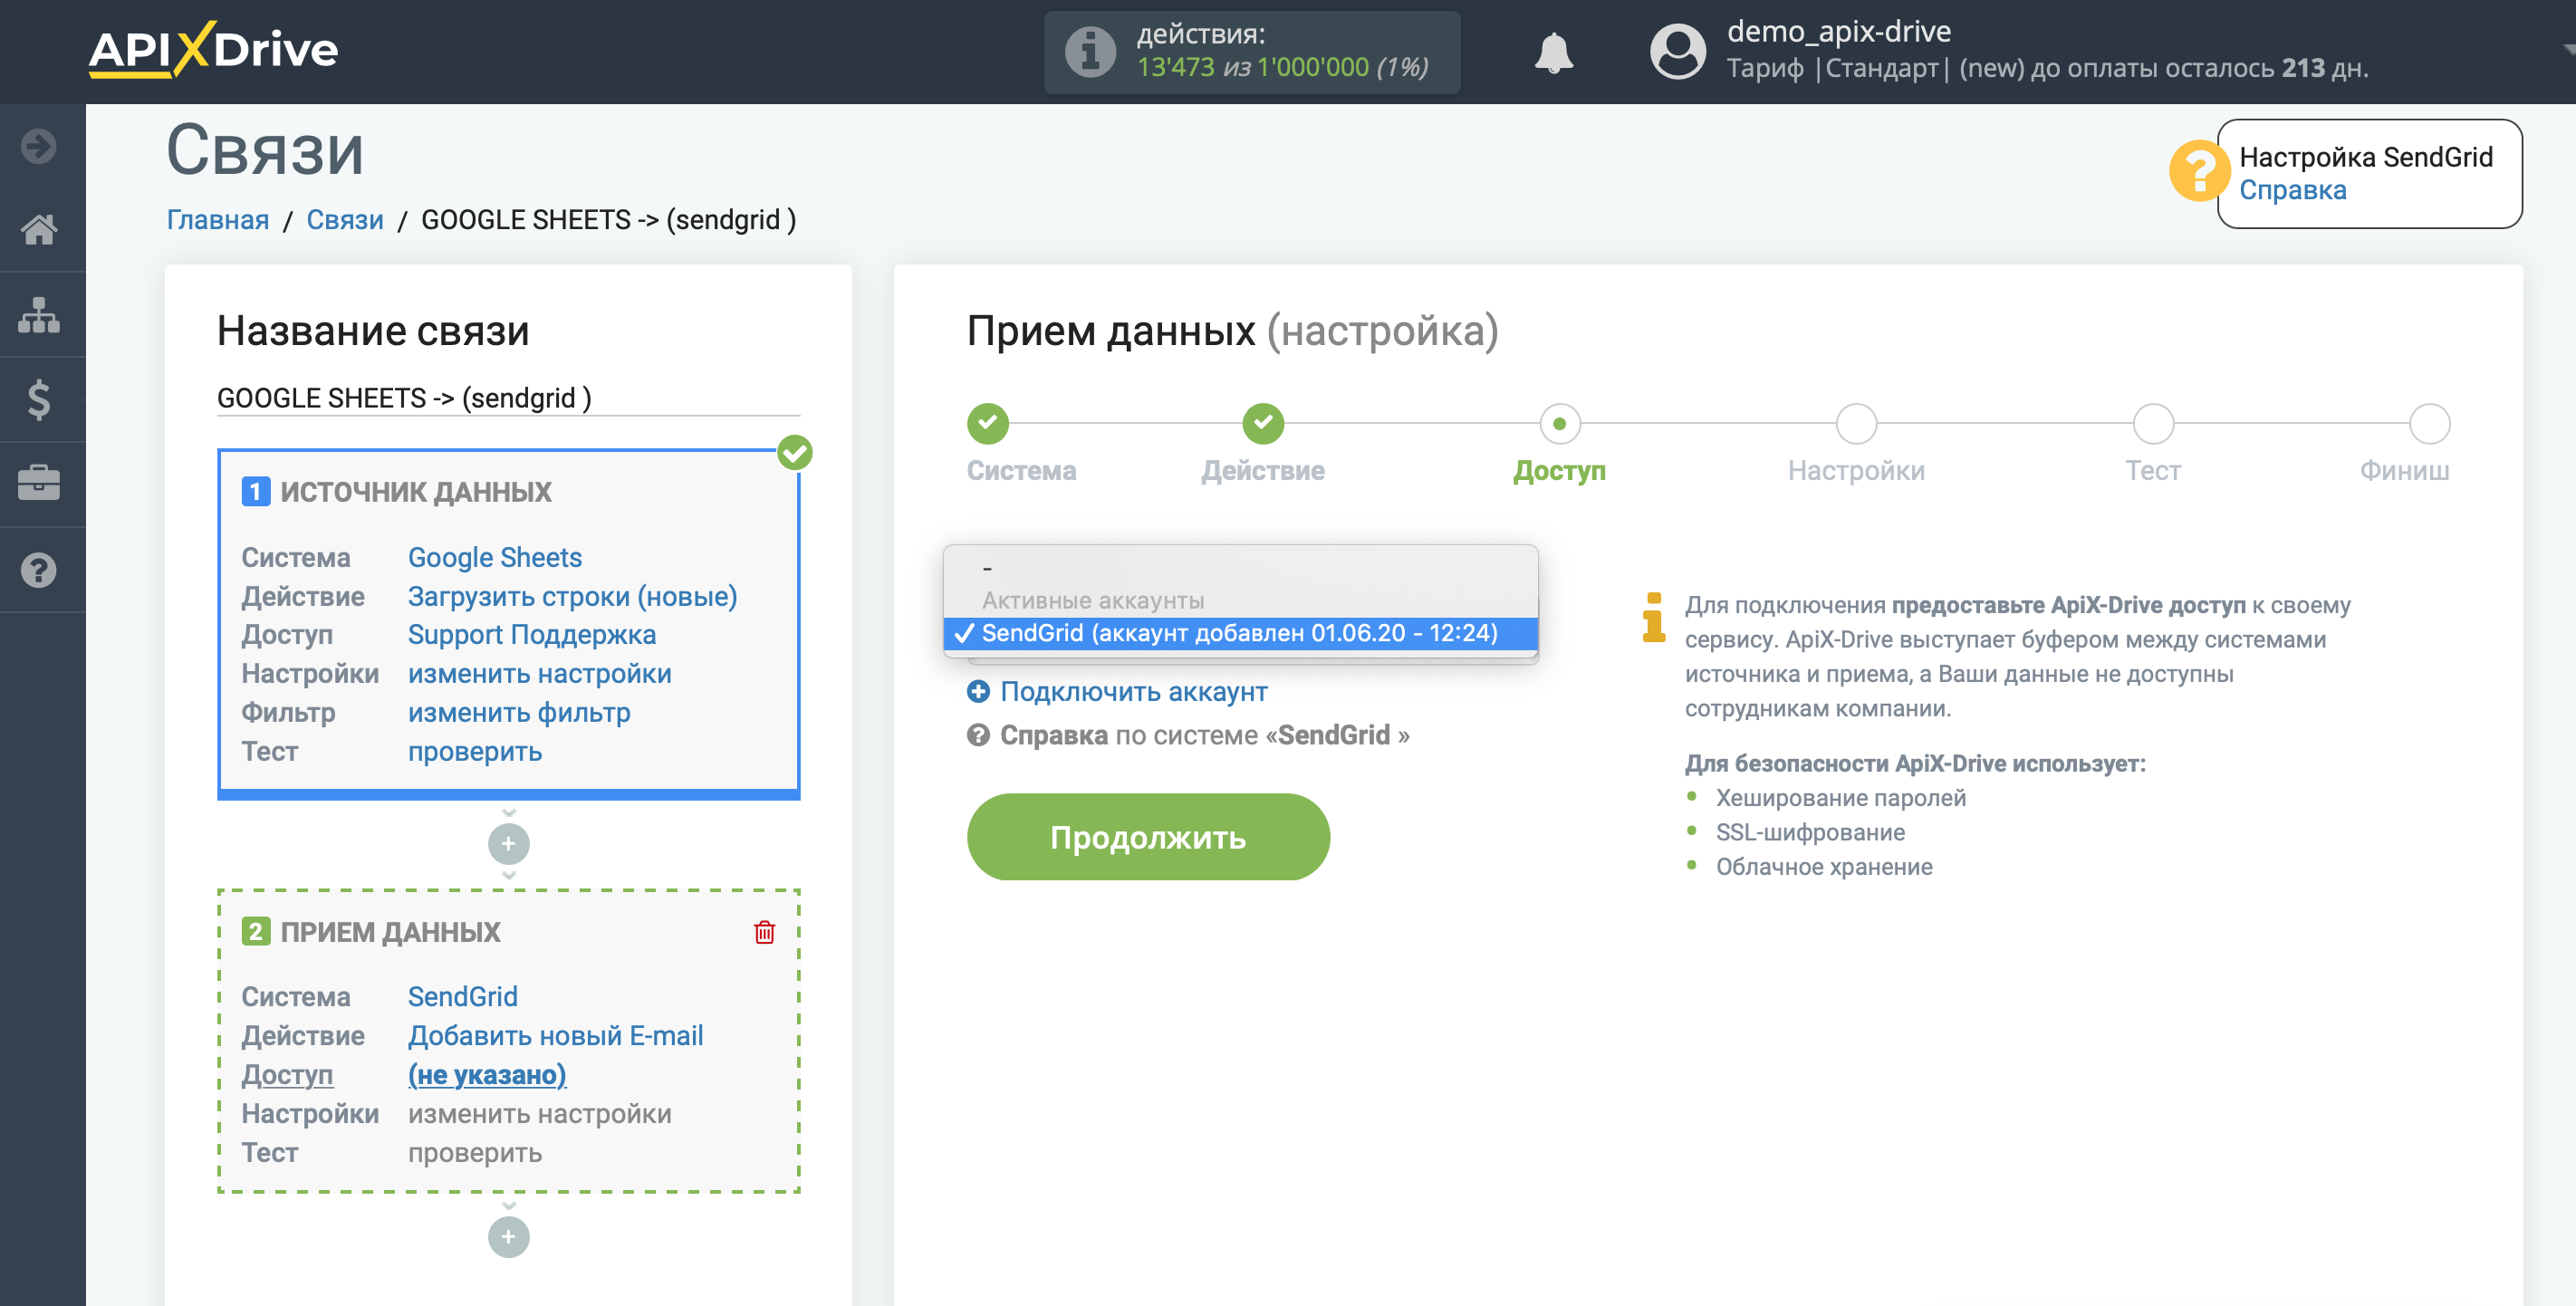
Task: Go to Связи breadcrumb
Action: [x=345, y=220]
